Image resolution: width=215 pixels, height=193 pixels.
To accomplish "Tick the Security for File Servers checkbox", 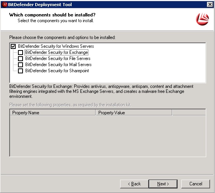I will 20,58.
